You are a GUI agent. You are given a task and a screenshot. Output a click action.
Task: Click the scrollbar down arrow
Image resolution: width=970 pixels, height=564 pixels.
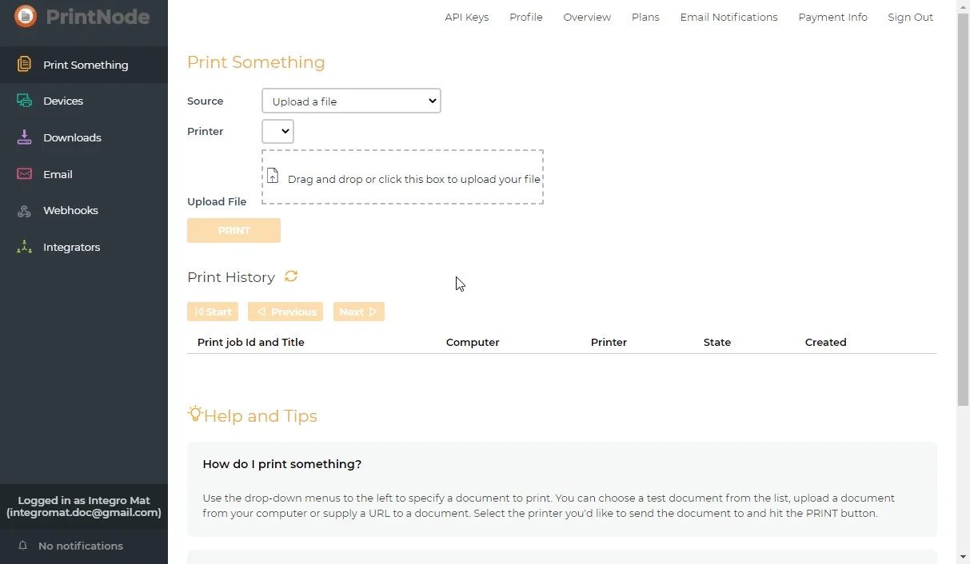click(x=963, y=557)
